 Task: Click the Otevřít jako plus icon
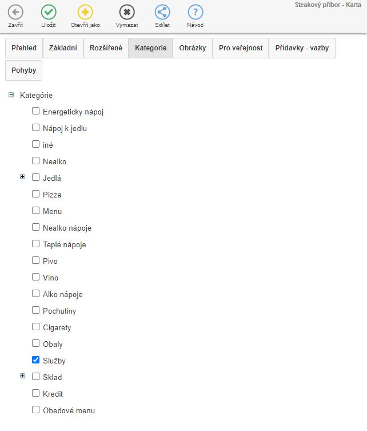point(85,12)
